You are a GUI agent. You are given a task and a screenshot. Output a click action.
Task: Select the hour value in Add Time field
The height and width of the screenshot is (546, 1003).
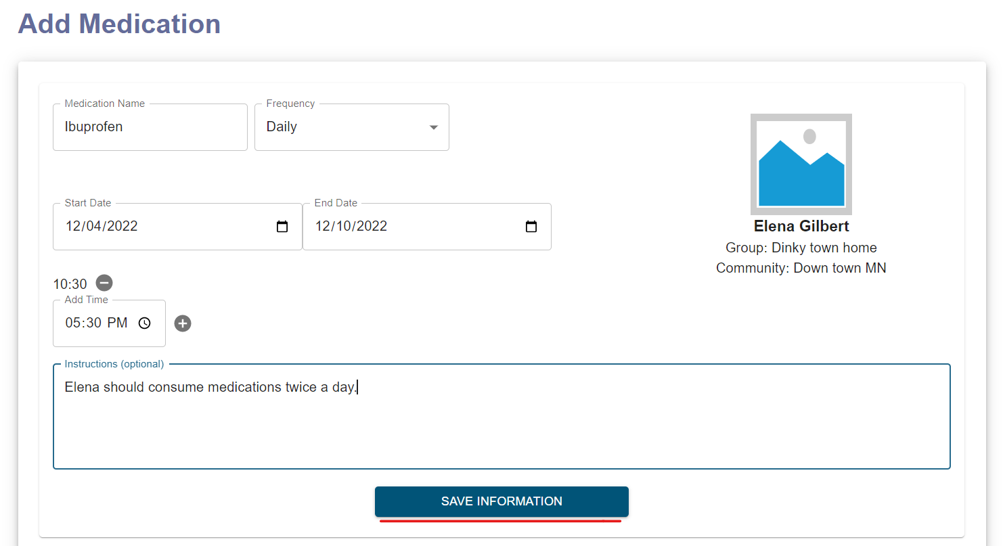click(73, 323)
